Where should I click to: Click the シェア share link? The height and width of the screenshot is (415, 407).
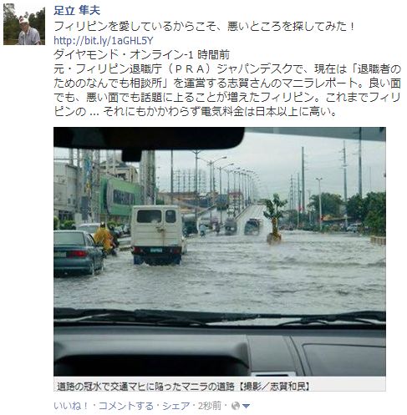176,406
